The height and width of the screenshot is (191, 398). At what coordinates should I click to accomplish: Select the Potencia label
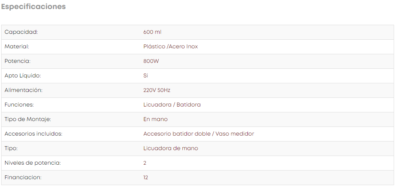[x=18, y=61]
